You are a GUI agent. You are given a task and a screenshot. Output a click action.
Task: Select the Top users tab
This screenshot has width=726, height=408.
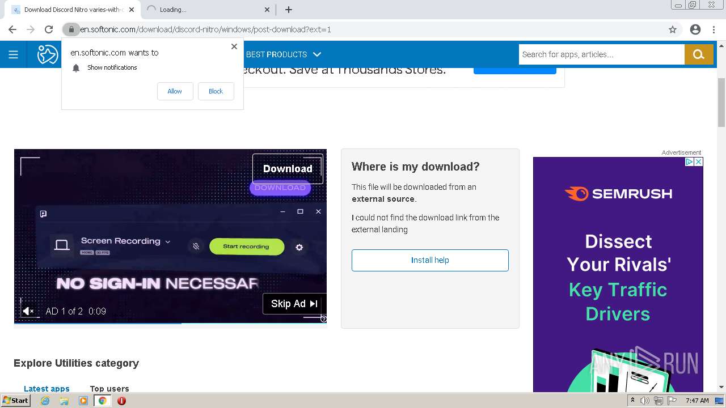[109, 389]
